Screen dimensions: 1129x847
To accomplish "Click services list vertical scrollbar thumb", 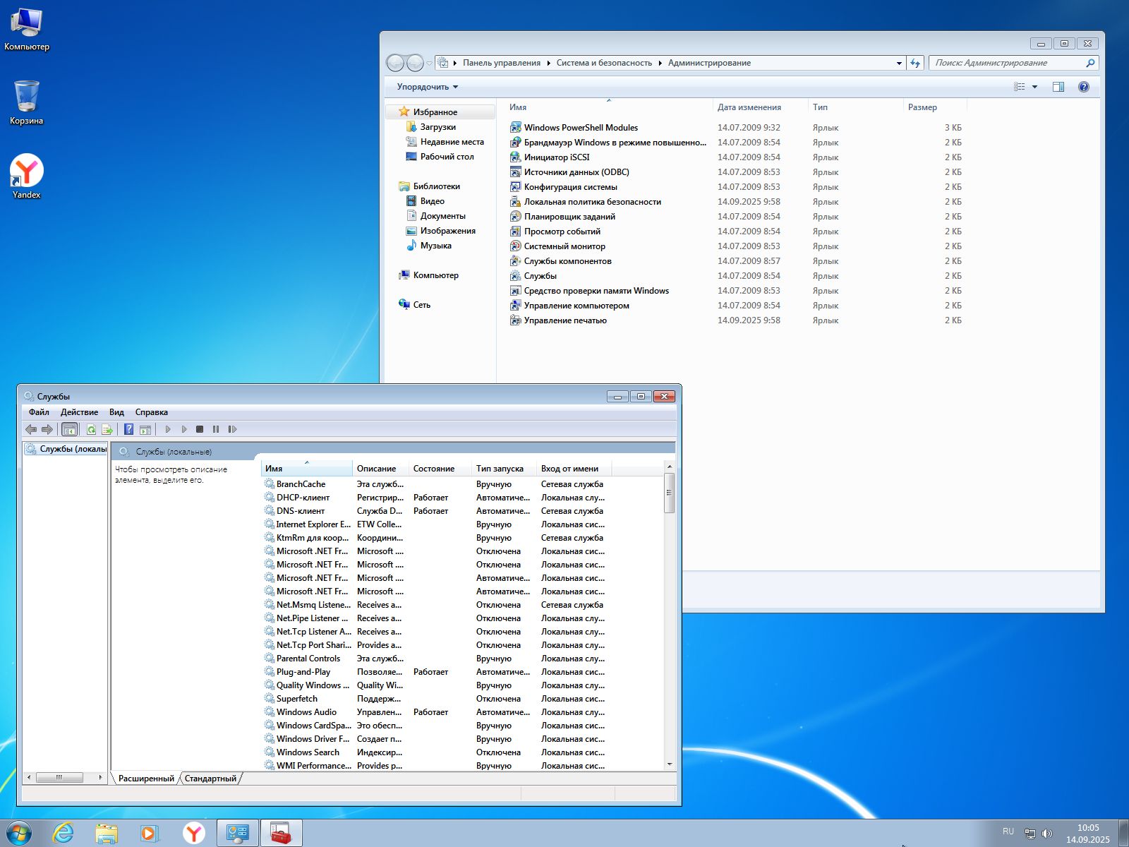I will (670, 492).
